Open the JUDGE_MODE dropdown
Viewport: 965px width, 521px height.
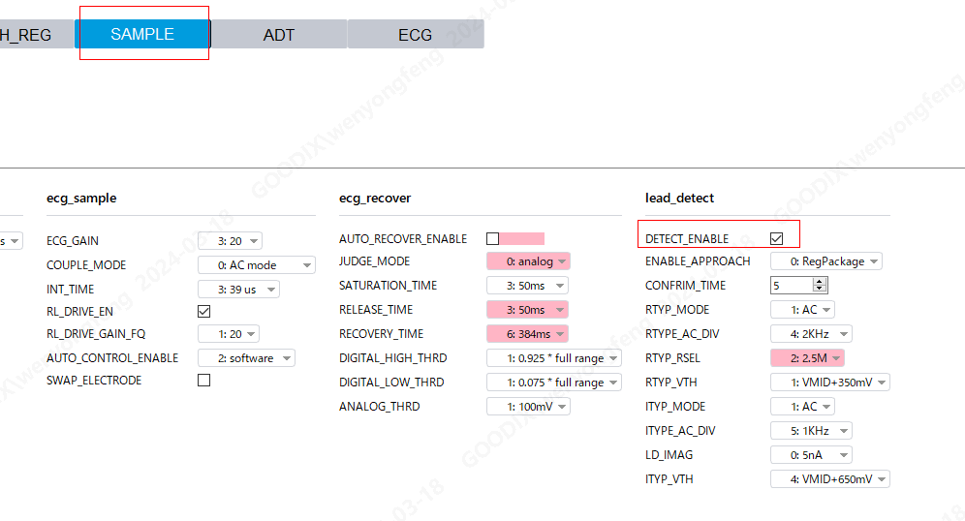point(528,261)
